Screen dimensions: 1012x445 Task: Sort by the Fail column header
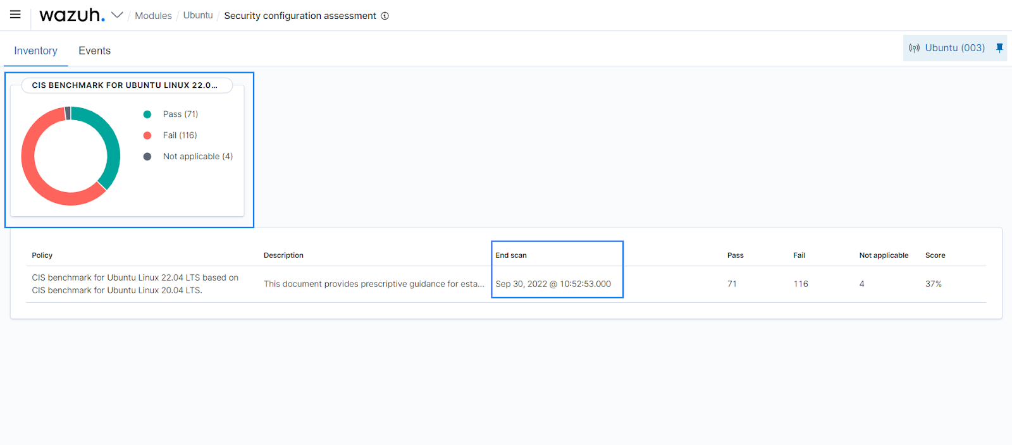799,255
